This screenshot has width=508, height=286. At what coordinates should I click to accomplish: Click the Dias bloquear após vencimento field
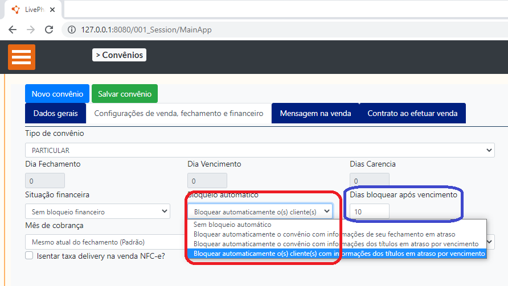pos(370,212)
